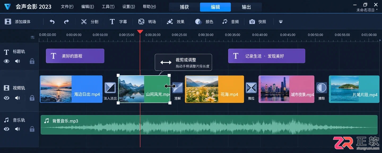Click the small icon left of ruler
Image resolution: width=382 pixels, height=153 pixels.
tap(33, 37)
